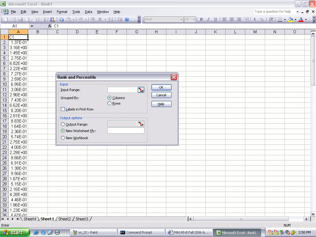
Task: Click the Bold formatting icon
Action: coord(201,19)
